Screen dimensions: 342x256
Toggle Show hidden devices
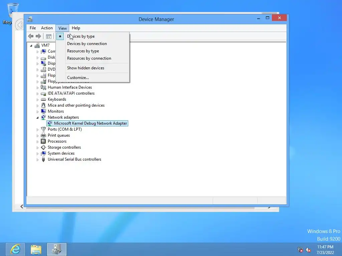tap(93, 68)
